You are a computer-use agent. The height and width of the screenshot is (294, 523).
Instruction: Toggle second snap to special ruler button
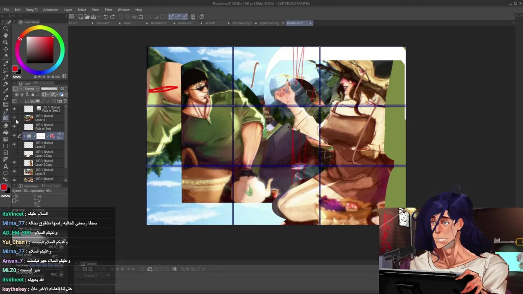178,17
